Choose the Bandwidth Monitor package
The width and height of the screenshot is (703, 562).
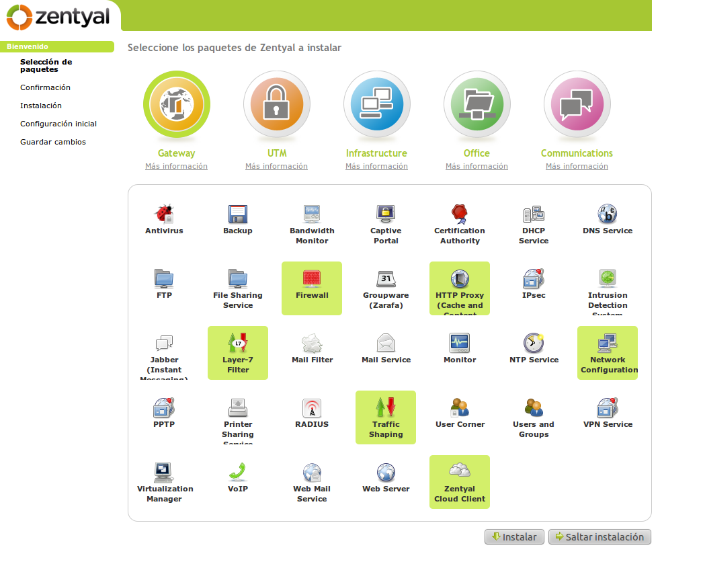[312, 223]
